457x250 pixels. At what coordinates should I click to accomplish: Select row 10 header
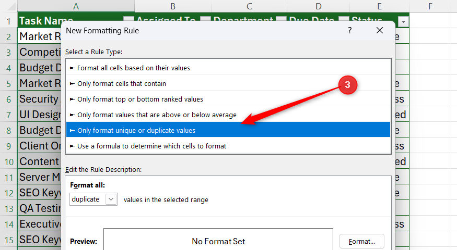coord(9,161)
